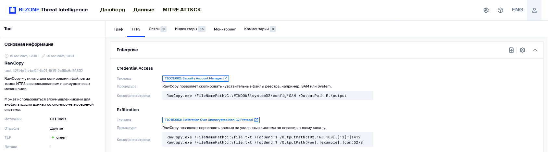This screenshot has height=152, width=548.
Task: Click the SAM copy command line block
Action: click(x=268, y=96)
